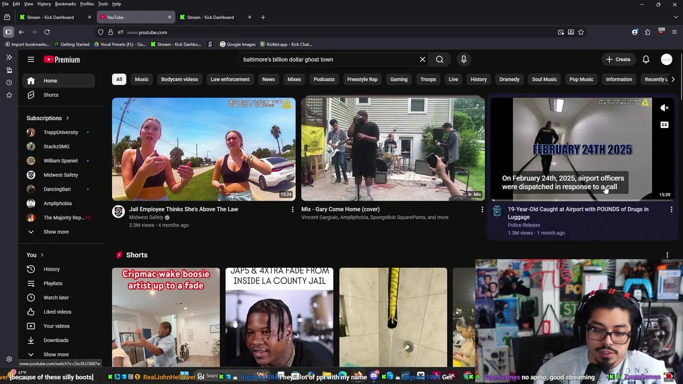Viewport: 683px width, 384px height.
Task: Open the TrappUniversity subscription
Action: point(59,132)
